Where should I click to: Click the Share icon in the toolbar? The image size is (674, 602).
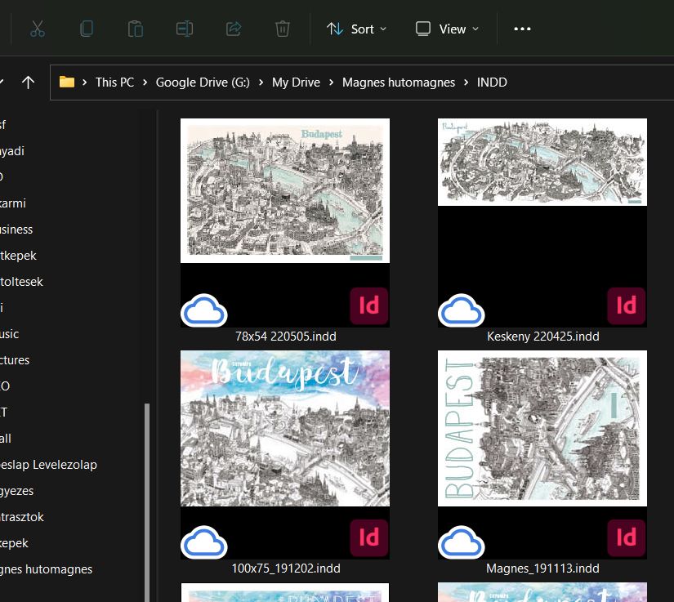click(x=233, y=28)
